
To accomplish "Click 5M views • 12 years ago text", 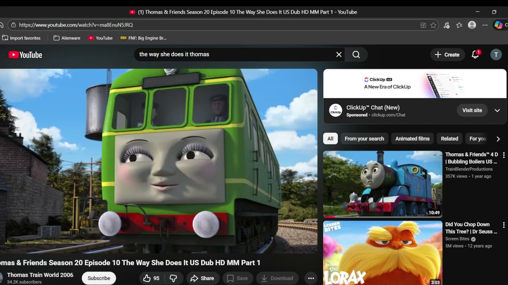I will 469,246.
